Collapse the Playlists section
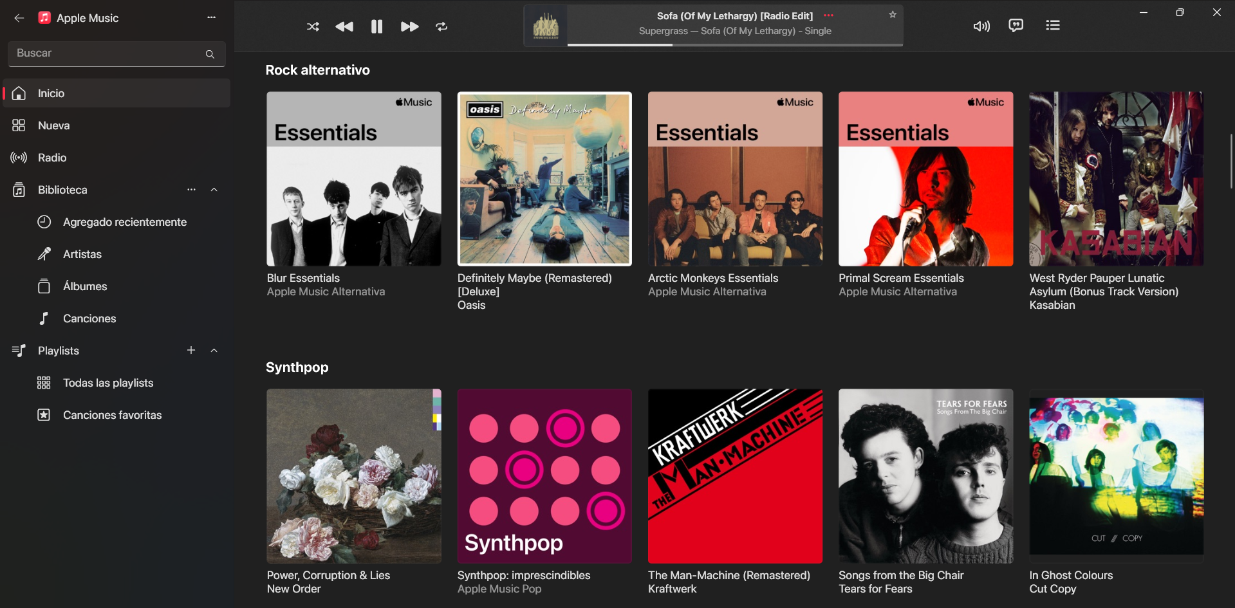 214,351
